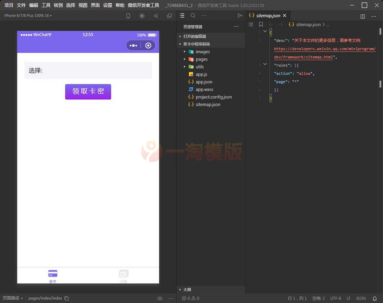The height and width of the screenshot is (303, 383).
Task: Fold the JSON root object at line 1
Action: click(x=265, y=31)
